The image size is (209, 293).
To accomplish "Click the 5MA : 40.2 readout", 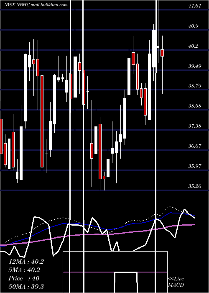I will click(25, 270).
